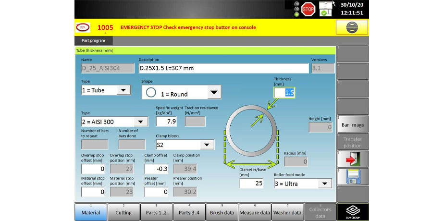Open Roller feed mode dropdown
This screenshot has height=221, width=444.
click(x=303, y=183)
